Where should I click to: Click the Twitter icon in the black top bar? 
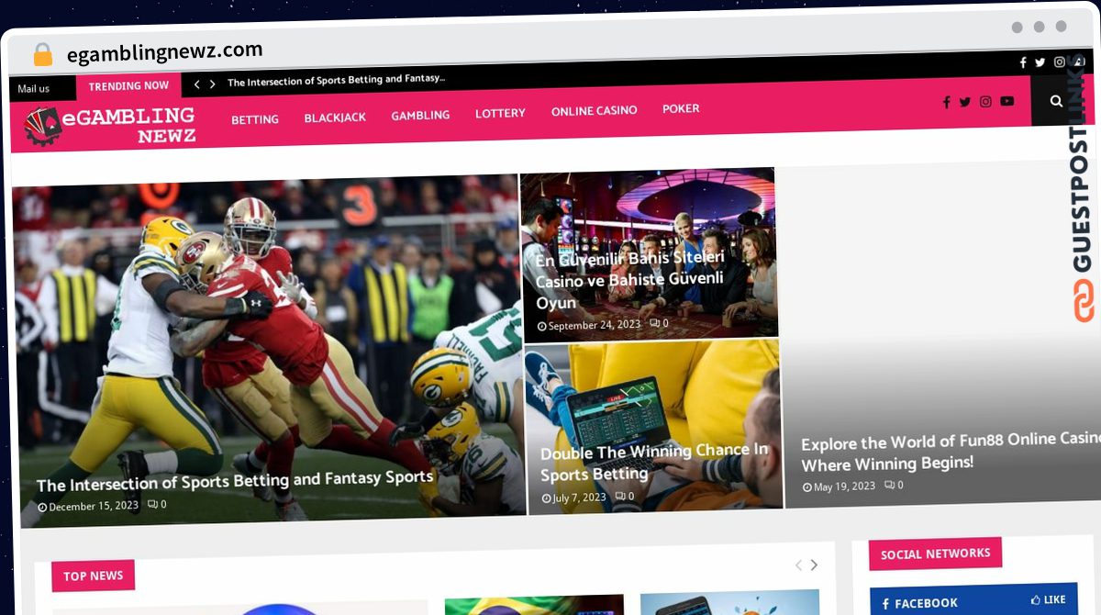point(1040,62)
